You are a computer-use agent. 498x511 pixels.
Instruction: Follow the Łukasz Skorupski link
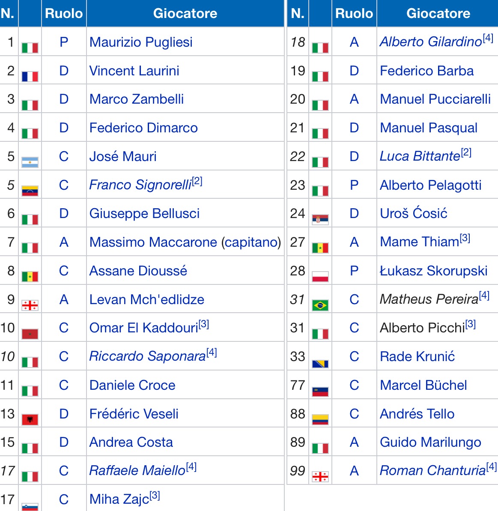point(434,271)
